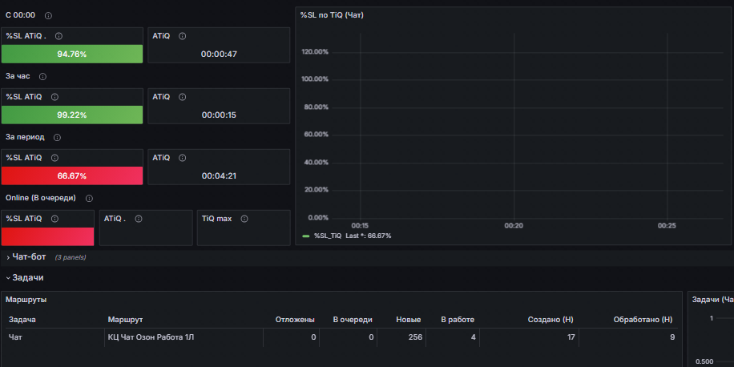Screen dimensions: 734x367
Task: Click info icon beside За период
Action: click(x=57, y=138)
